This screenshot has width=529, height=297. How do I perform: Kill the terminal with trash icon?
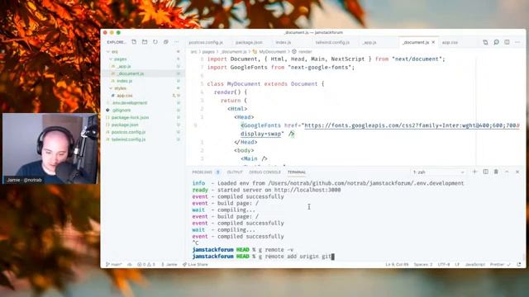coord(496,172)
